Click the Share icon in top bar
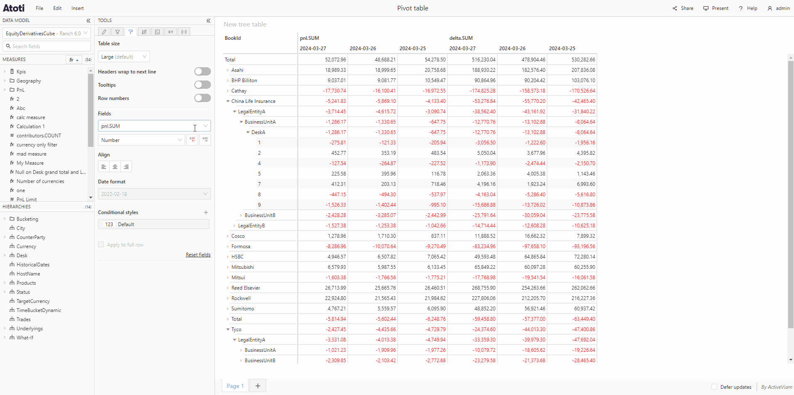 coord(675,8)
